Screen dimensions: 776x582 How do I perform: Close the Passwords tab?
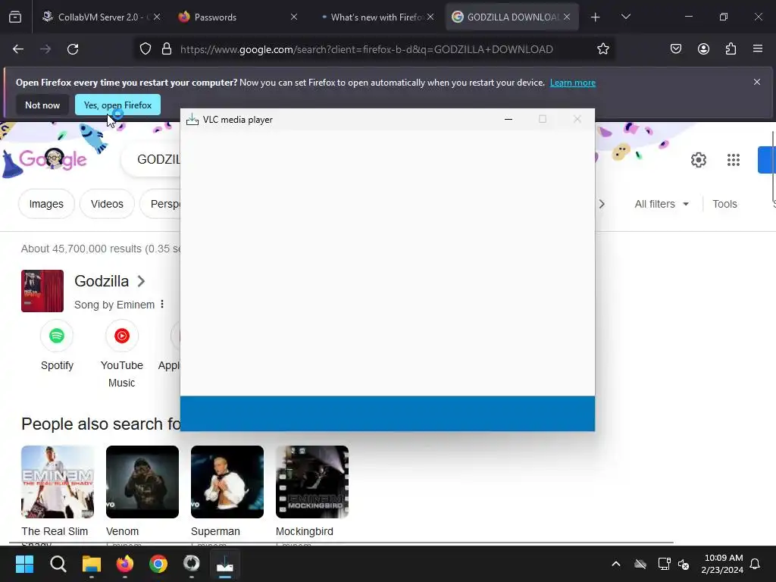[294, 17]
